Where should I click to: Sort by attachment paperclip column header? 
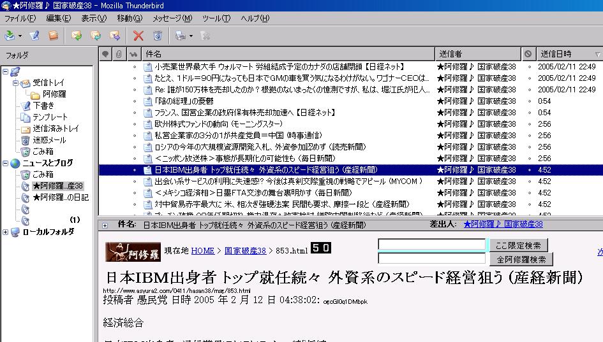pyautogui.click(x=119, y=54)
